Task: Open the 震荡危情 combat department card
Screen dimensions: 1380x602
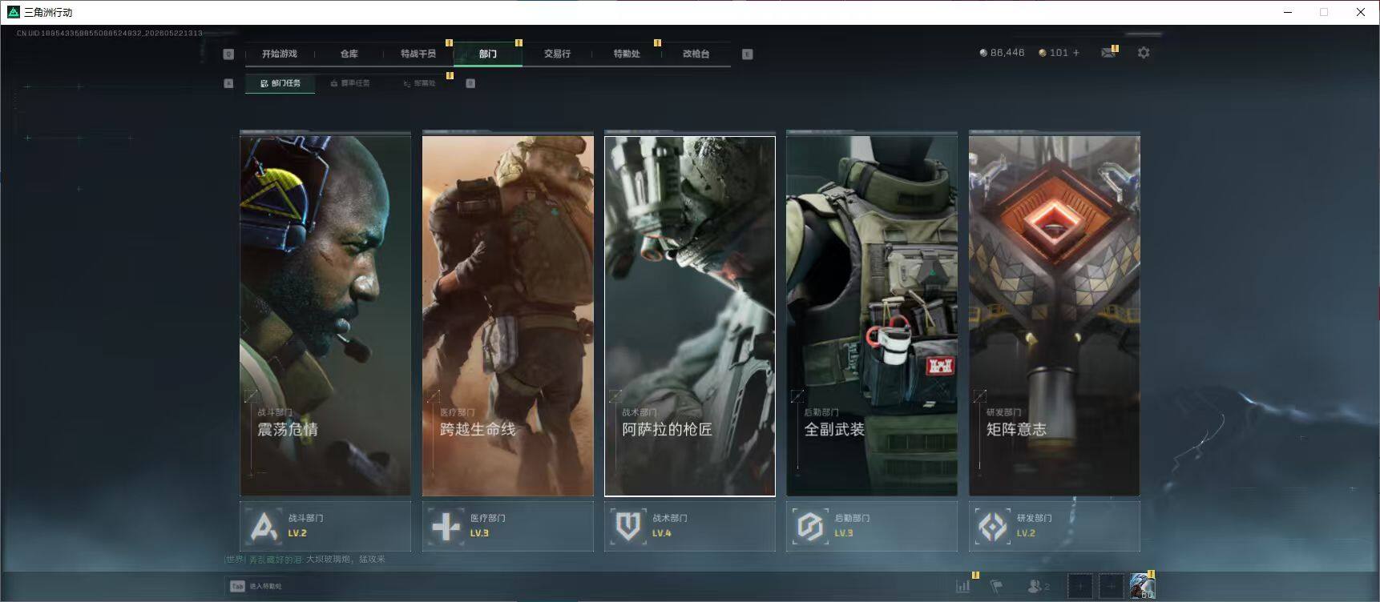Action: (325, 315)
